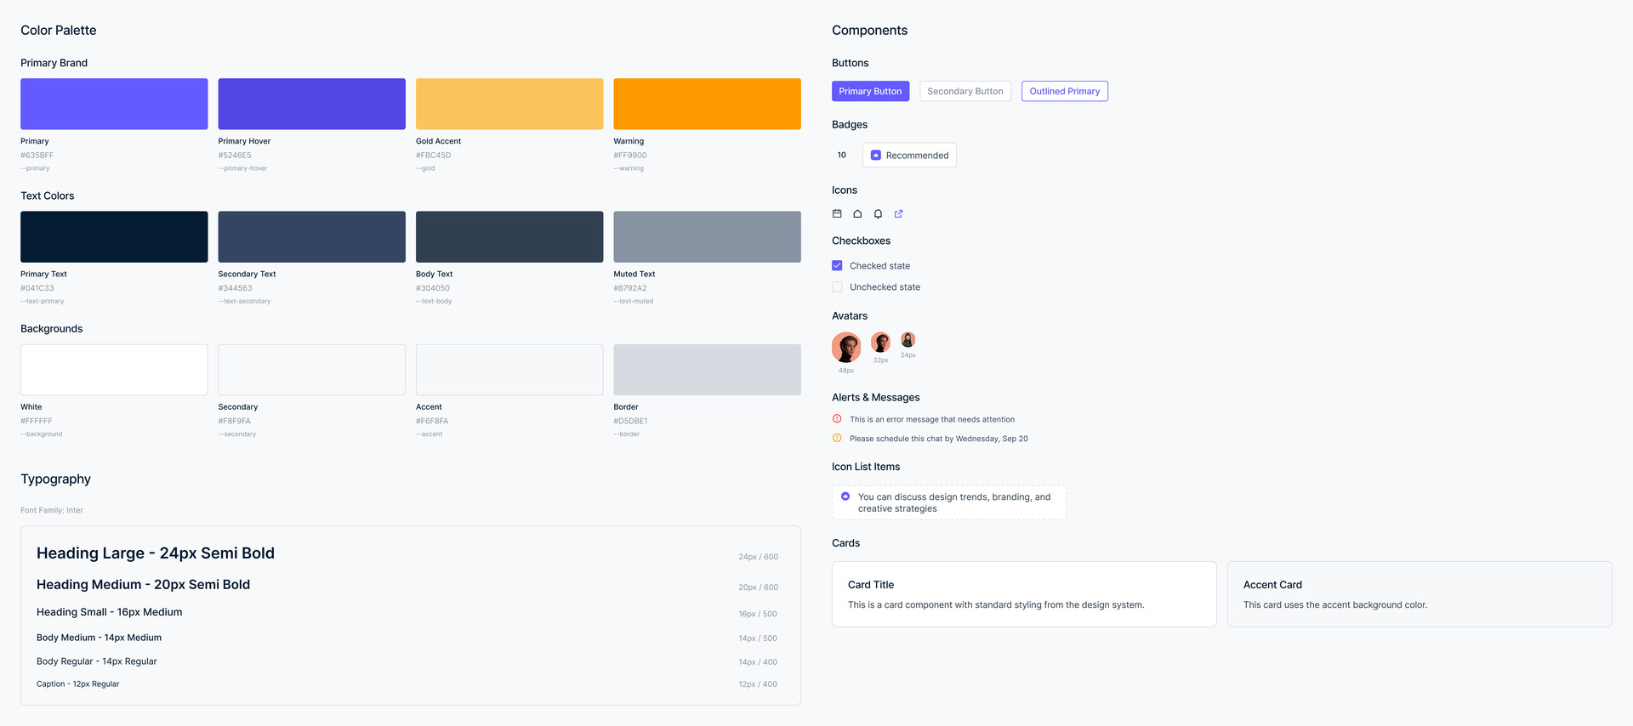Select the Muted Text gray swatch
Screen dimensions: 1633x726
708,236
